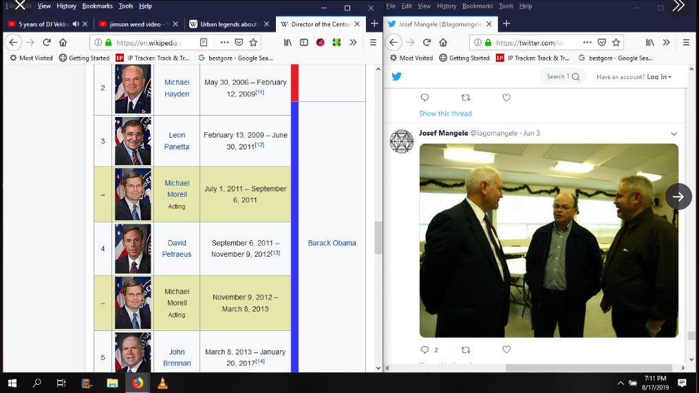Screen dimensions: 699x393
Task: Click the green clover extension icon
Action: 336,43
